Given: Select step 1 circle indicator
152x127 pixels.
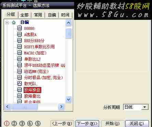Looking at the screenshot, I should 6,123.
